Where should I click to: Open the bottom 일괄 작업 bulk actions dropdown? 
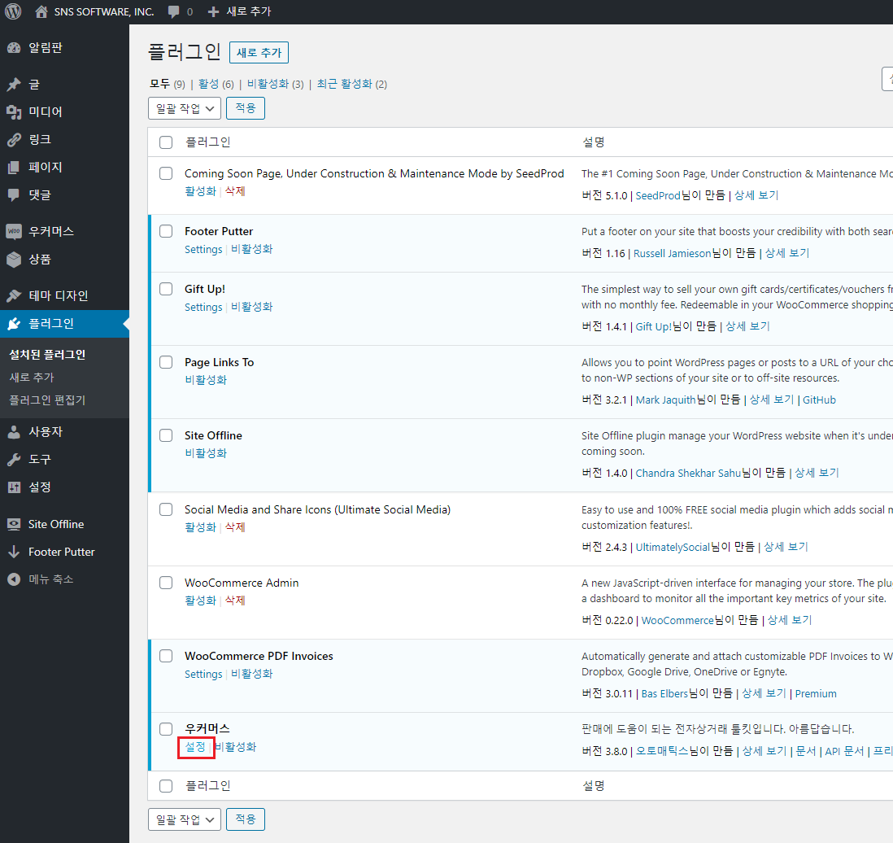coord(185,819)
